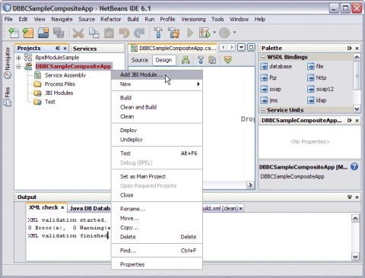Switch editor to Design view
365x278 pixels.
tap(163, 60)
